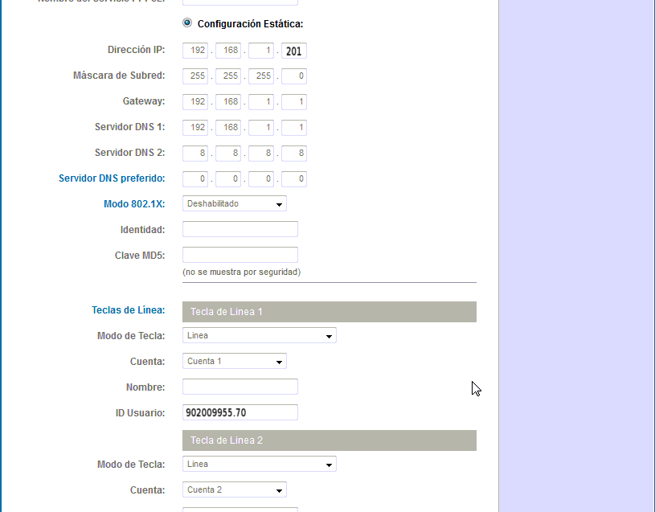
Task: Click the Identidad input field
Action: 239,229
